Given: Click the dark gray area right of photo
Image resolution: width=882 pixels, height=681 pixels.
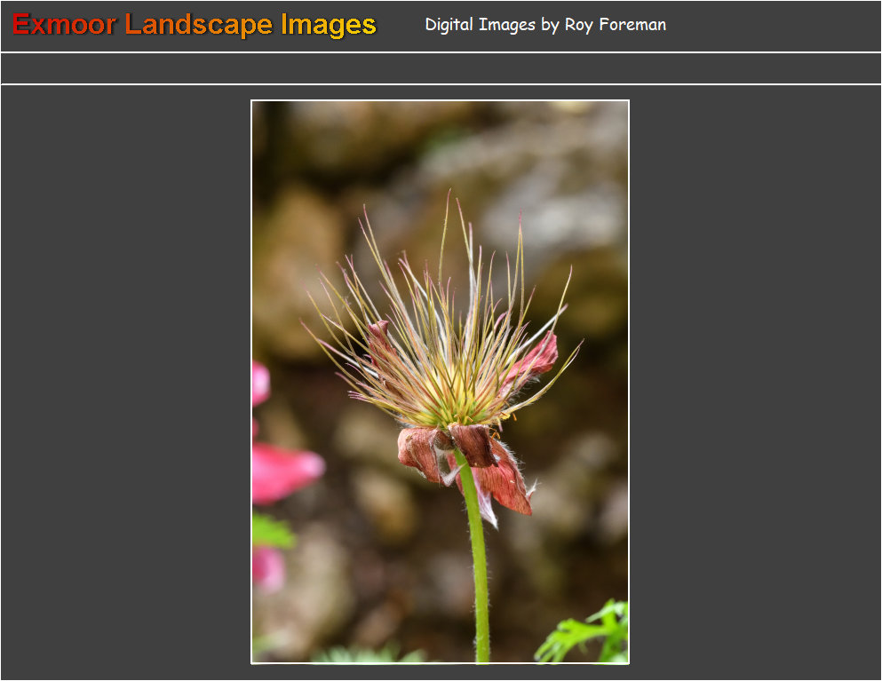Looking at the screenshot, I should click(755, 382).
